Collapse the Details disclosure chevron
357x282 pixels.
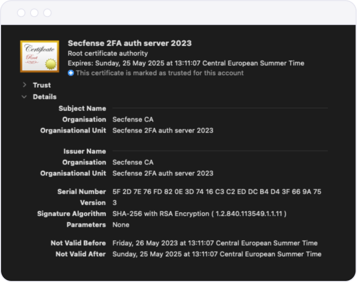(24, 97)
